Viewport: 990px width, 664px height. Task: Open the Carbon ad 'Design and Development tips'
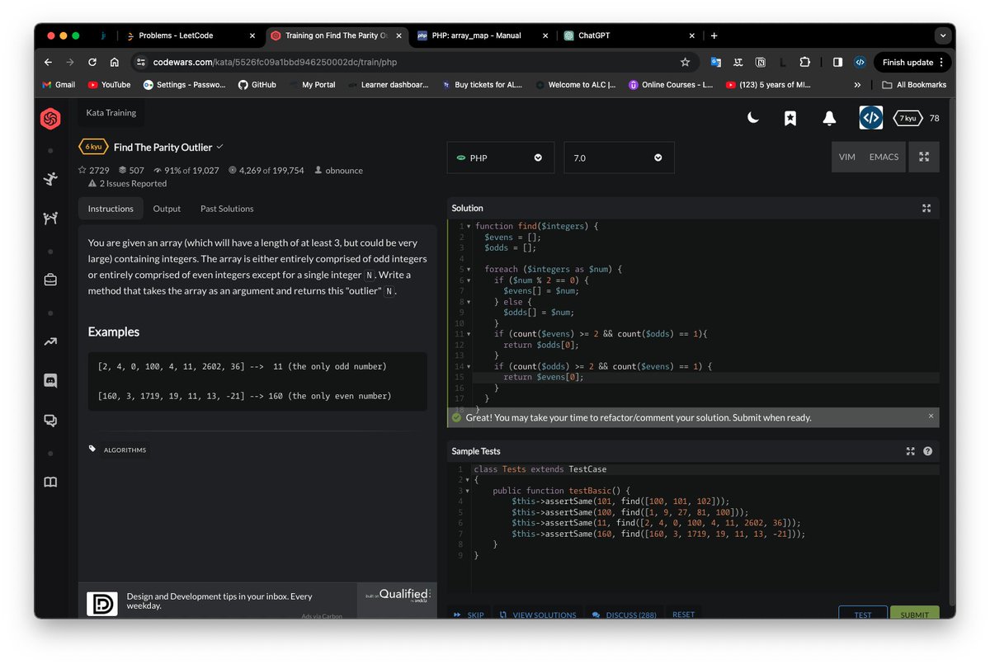click(219, 600)
